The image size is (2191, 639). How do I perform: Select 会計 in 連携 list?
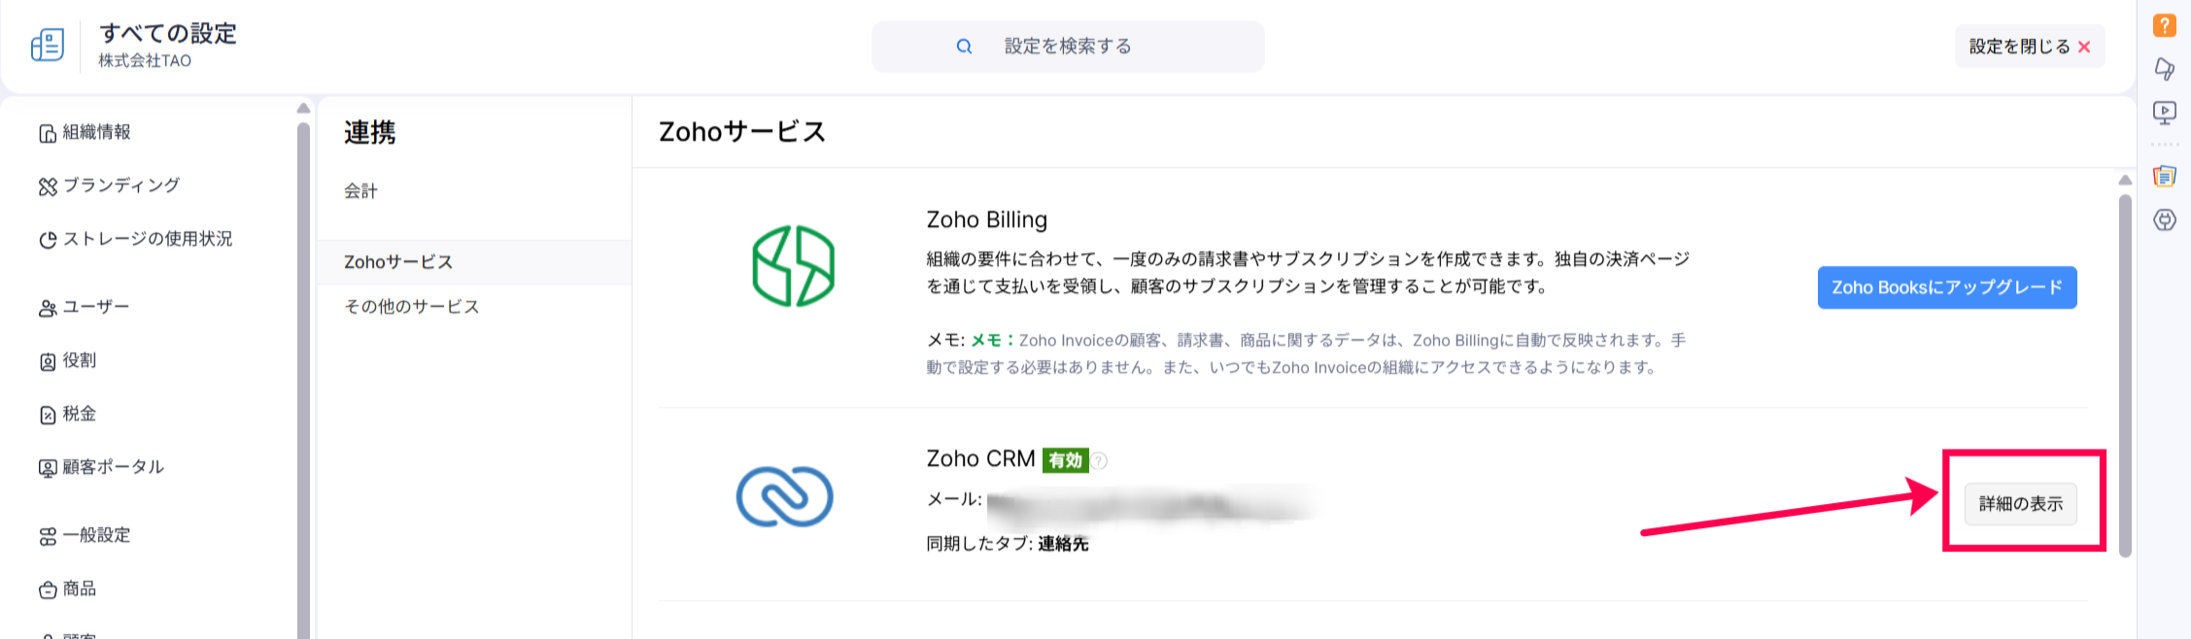click(360, 191)
